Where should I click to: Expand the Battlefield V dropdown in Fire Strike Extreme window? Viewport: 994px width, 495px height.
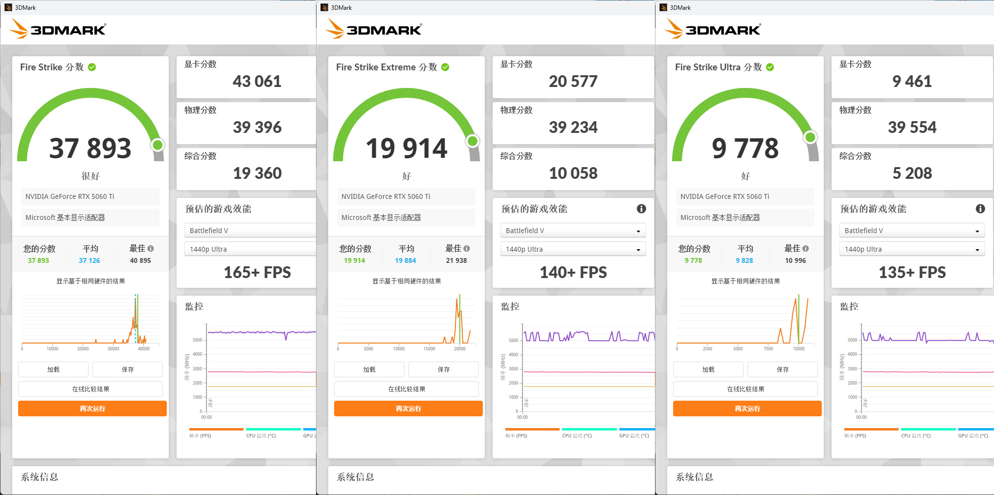click(x=573, y=230)
